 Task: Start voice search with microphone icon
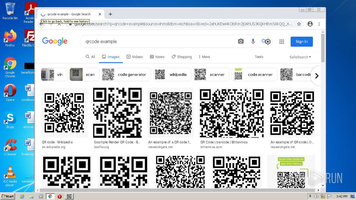[253, 41]
